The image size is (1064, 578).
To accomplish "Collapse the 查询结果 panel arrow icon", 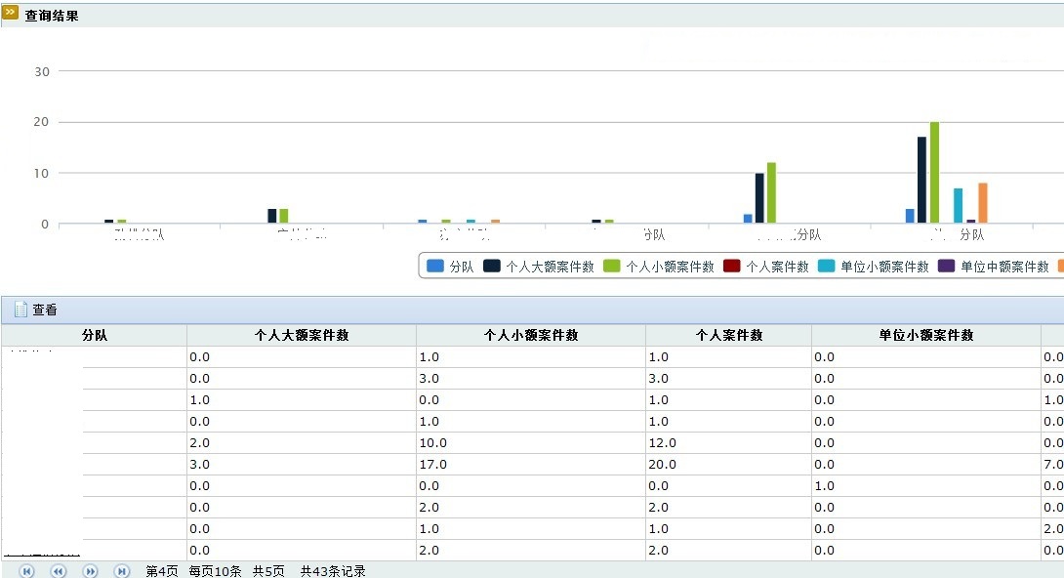I will pos(10,13).
